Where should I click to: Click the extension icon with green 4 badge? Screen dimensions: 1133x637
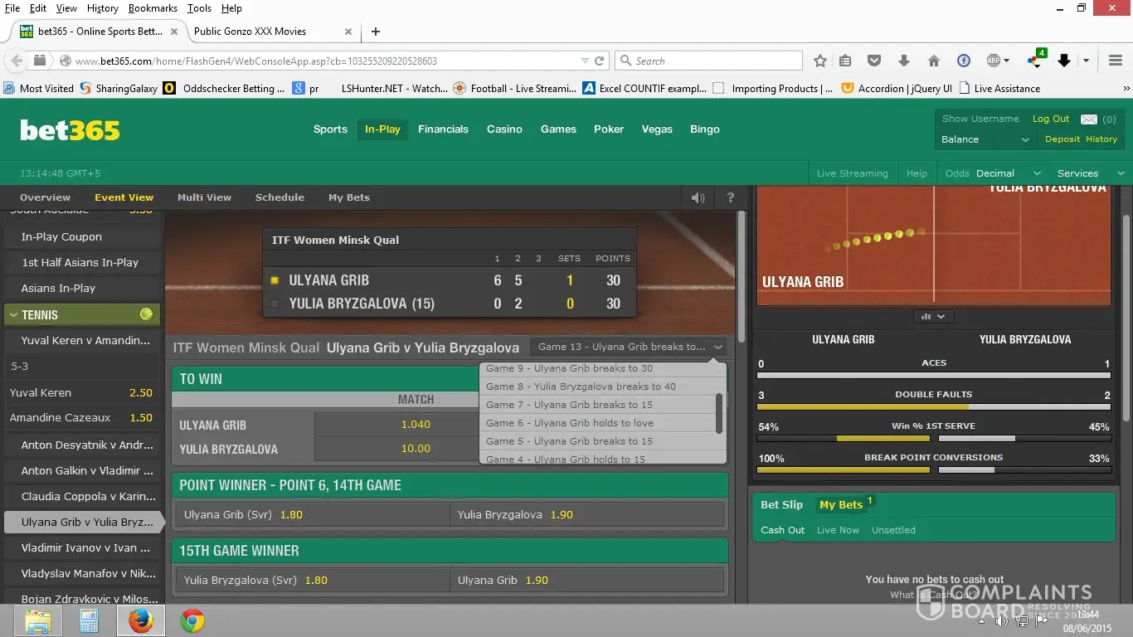coord(1036,59)
